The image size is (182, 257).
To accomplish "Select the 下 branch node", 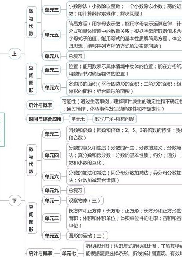I will pyautogui.click(x=15, y=200).
